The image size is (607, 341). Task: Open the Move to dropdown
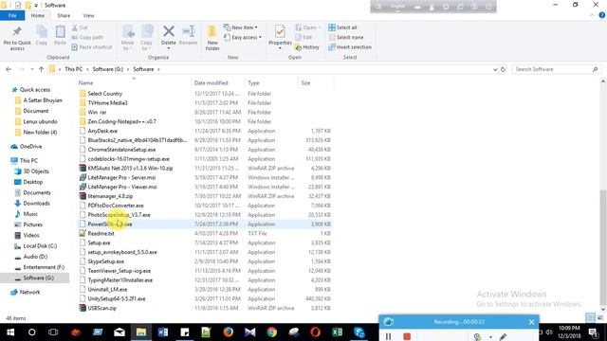click(127, 38)
